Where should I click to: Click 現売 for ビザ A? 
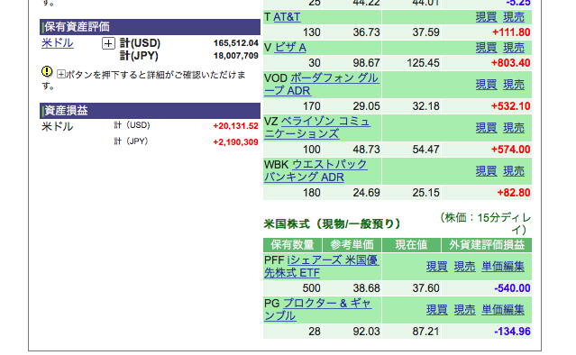[514, 48]
